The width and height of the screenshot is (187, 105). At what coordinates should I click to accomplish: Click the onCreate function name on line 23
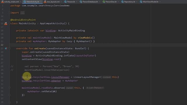pyautogui.click(x=40, y=48)
